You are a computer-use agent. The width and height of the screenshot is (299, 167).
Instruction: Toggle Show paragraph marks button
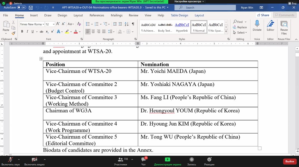coord(133,24)
